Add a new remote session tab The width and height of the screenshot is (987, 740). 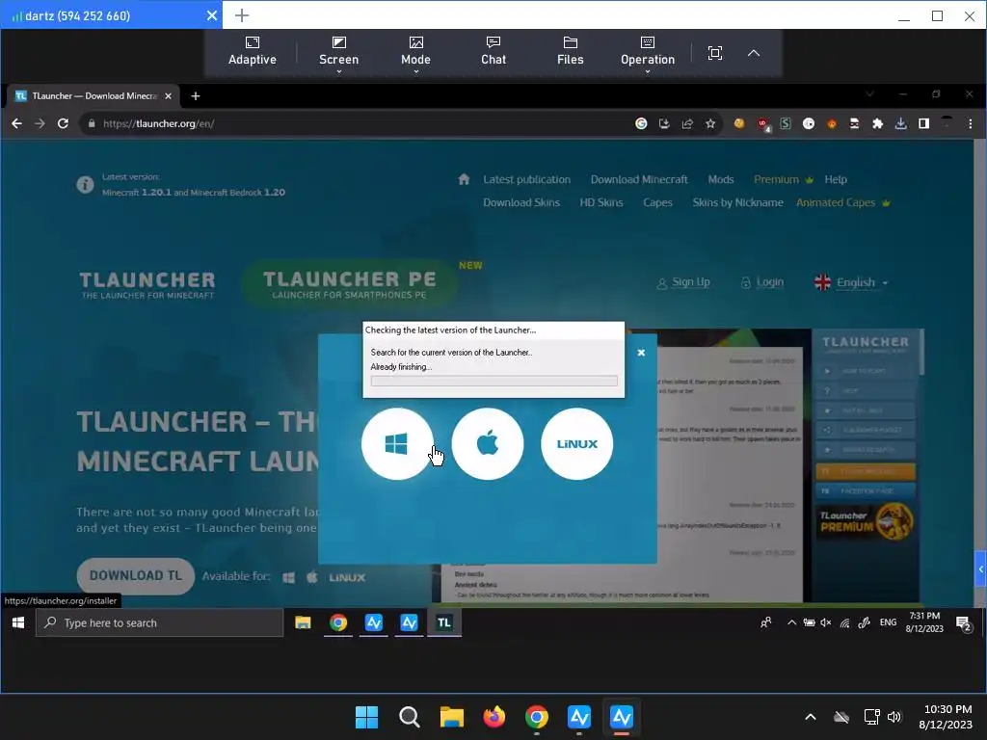(242, 15)
